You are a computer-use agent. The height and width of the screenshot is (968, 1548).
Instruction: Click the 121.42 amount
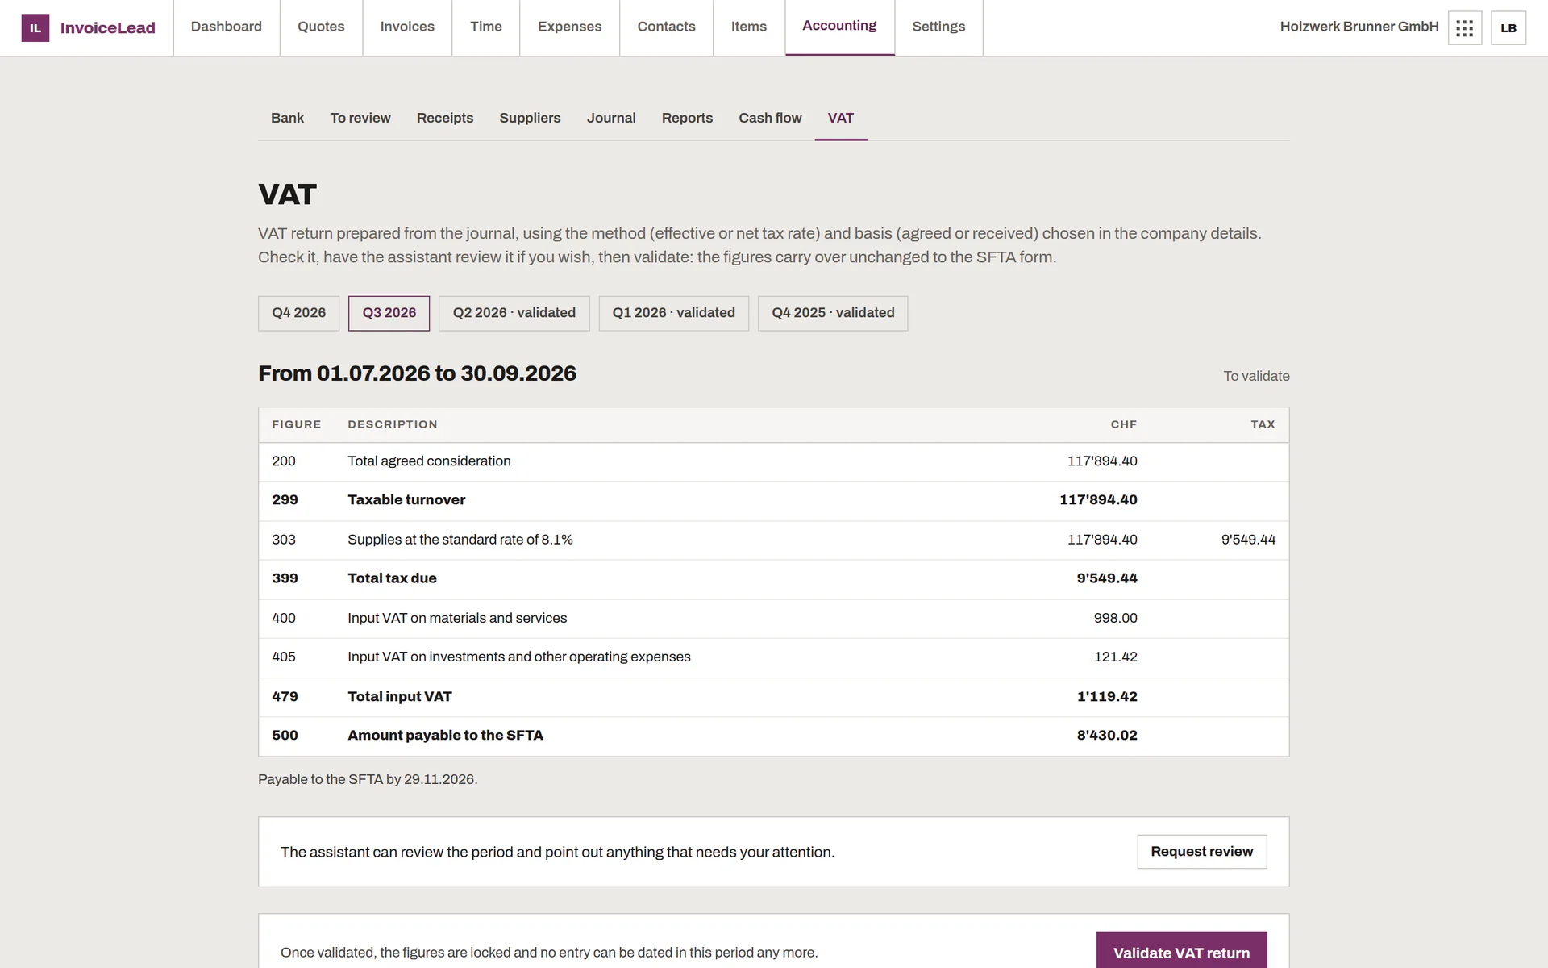click(1115, 657)
